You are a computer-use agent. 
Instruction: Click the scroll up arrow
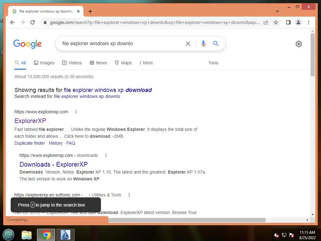(313, 31)
